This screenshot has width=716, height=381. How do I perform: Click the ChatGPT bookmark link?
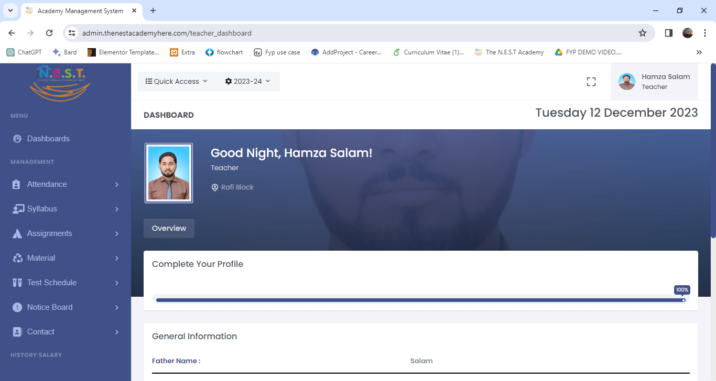(24, 52)
